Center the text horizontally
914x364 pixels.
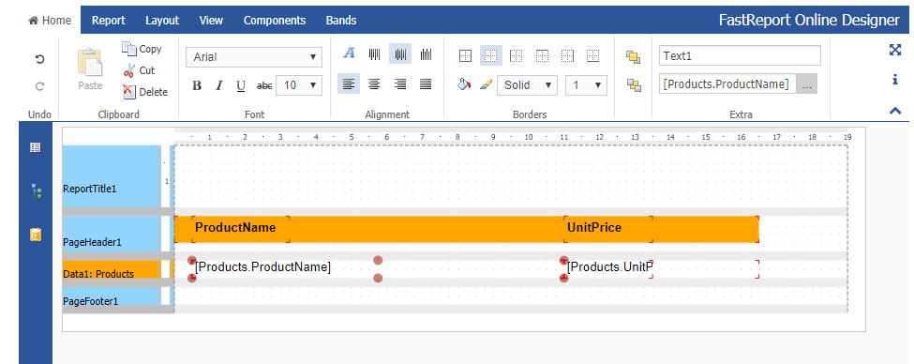pos(374,84)
